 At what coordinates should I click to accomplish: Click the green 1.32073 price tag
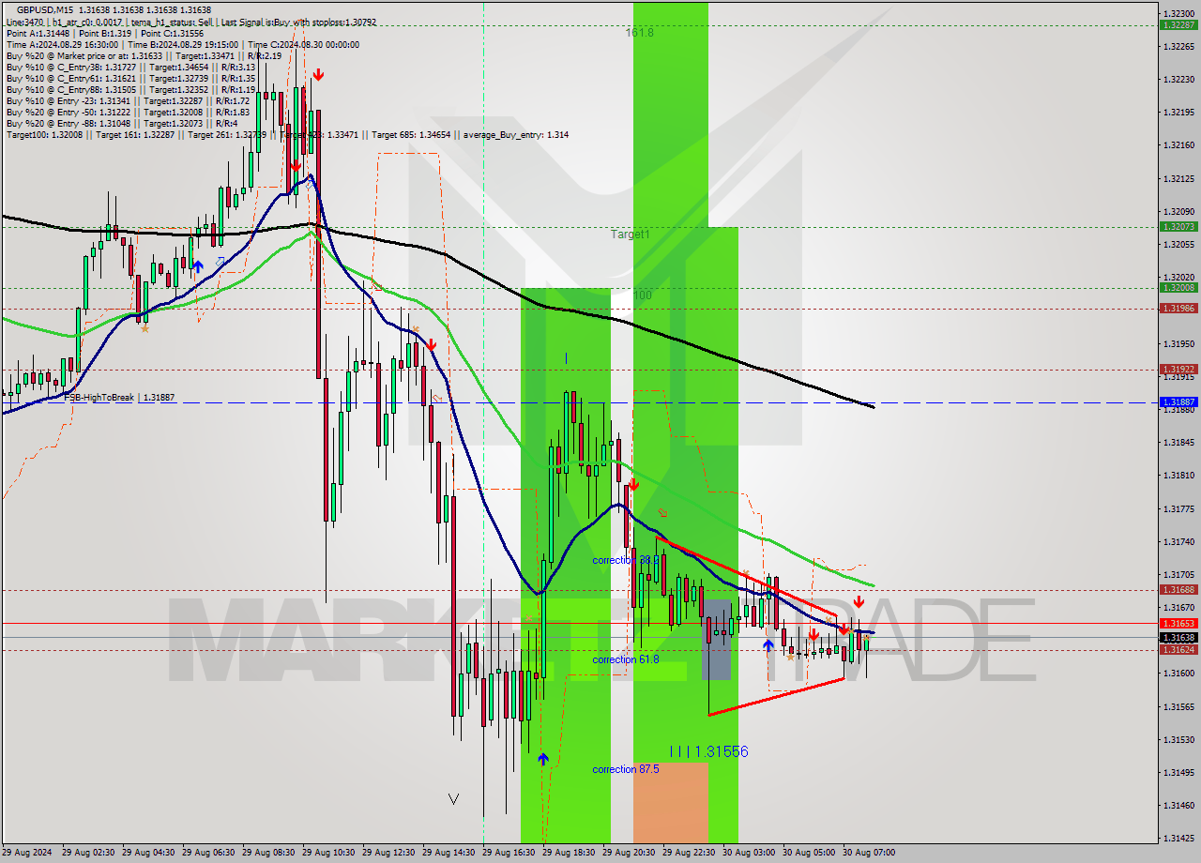(1178, 226)
